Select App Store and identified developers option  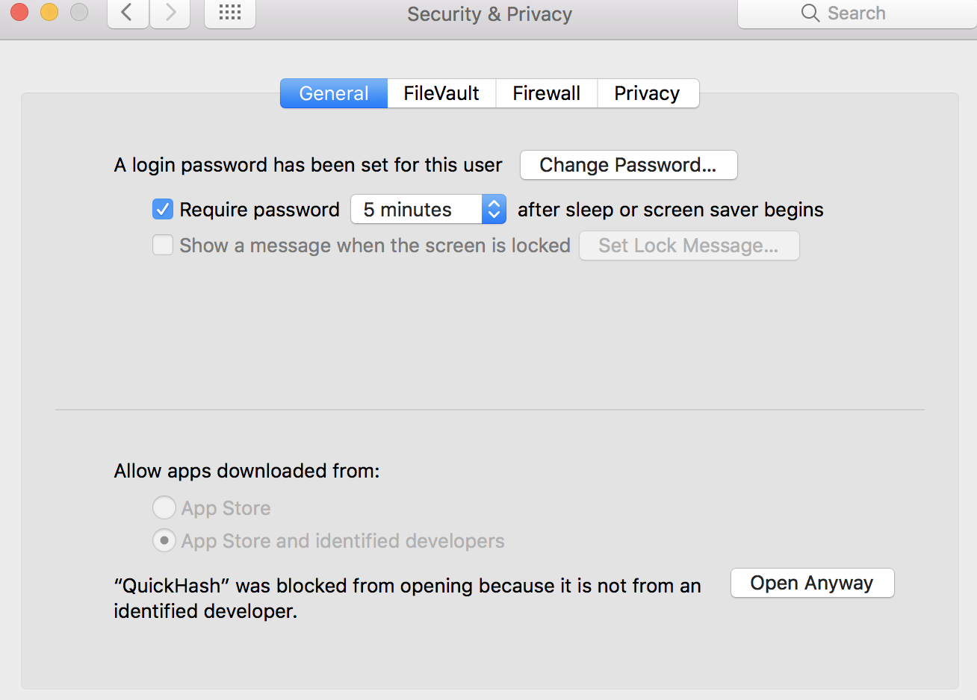tap(164, 540)
